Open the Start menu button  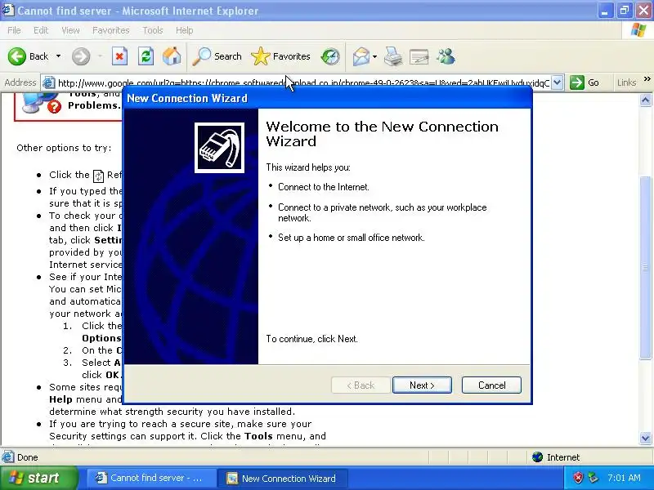coord(38,478)
